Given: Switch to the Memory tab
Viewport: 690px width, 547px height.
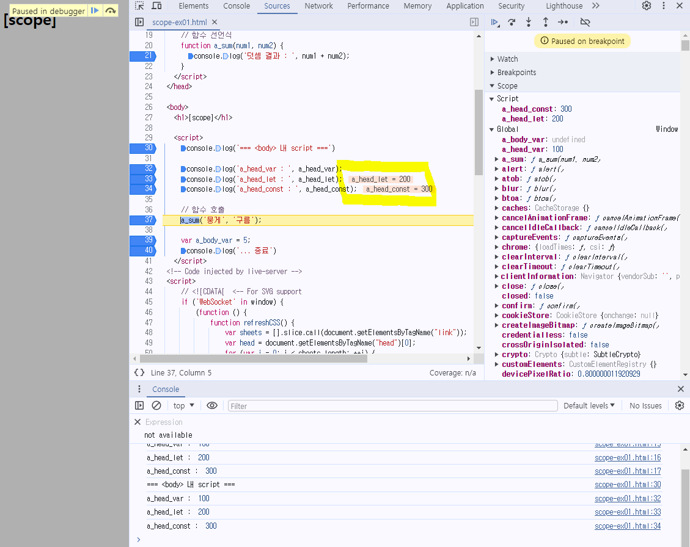Looking at the screenshot, I should [417, 6].
